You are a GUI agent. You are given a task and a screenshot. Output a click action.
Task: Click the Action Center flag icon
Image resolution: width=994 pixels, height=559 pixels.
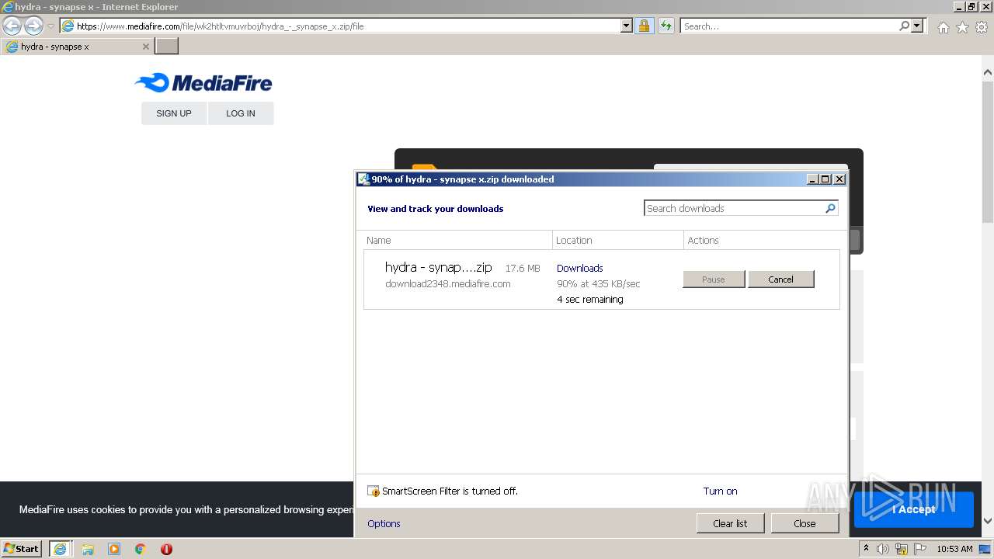[x=921, y=549]
